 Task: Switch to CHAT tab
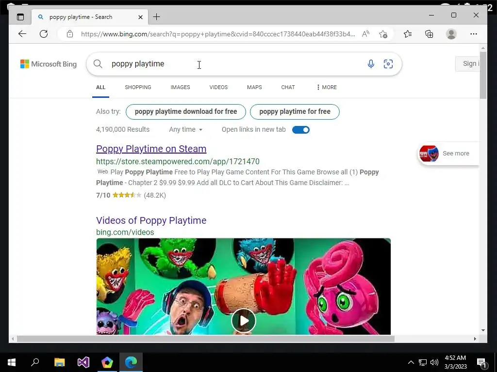pos(288,87)
